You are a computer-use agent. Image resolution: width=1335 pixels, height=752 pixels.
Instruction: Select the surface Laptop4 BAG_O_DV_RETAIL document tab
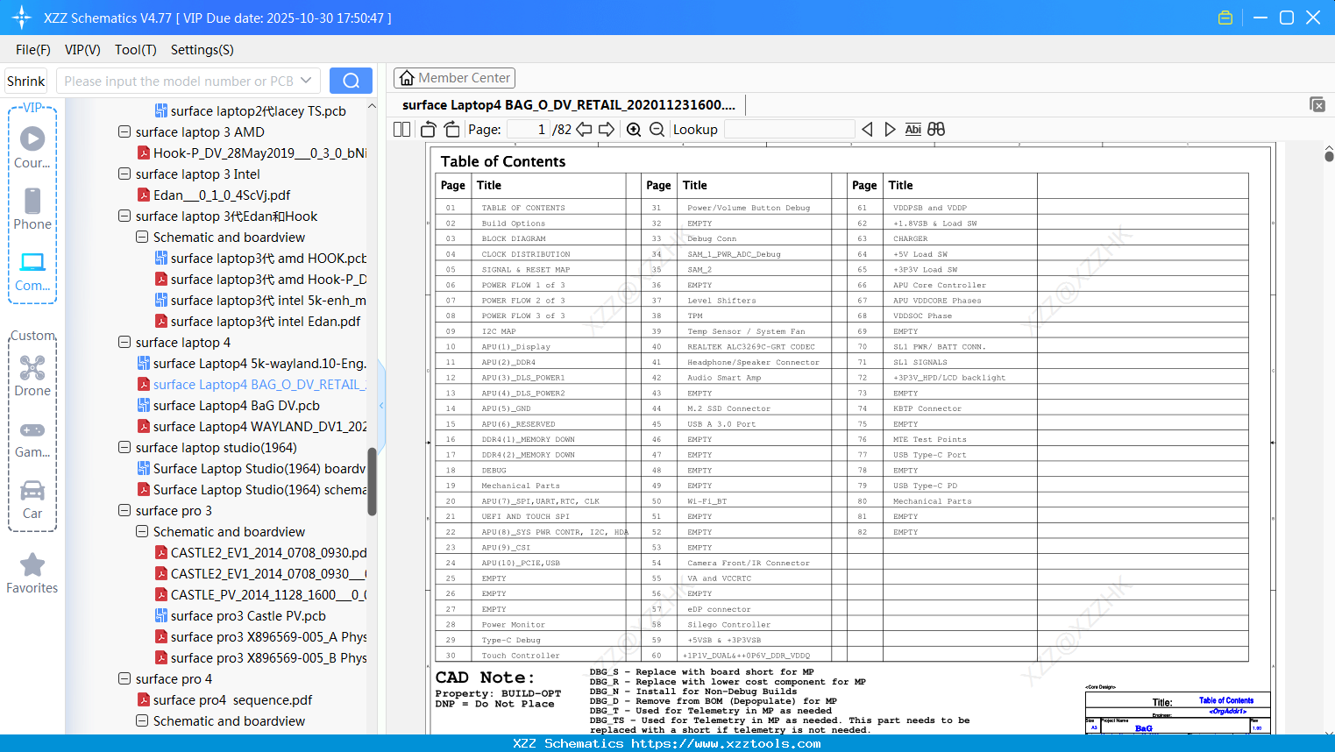[569, 105]
